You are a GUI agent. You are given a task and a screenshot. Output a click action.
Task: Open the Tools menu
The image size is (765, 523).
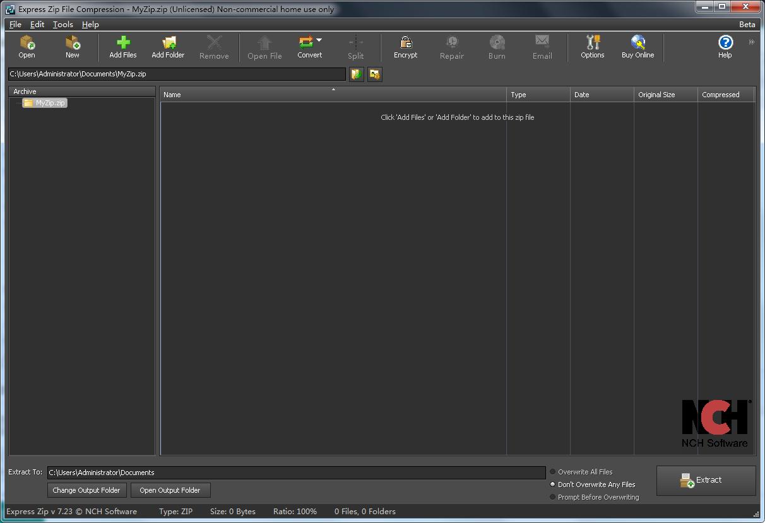click(x=62, y=25)
